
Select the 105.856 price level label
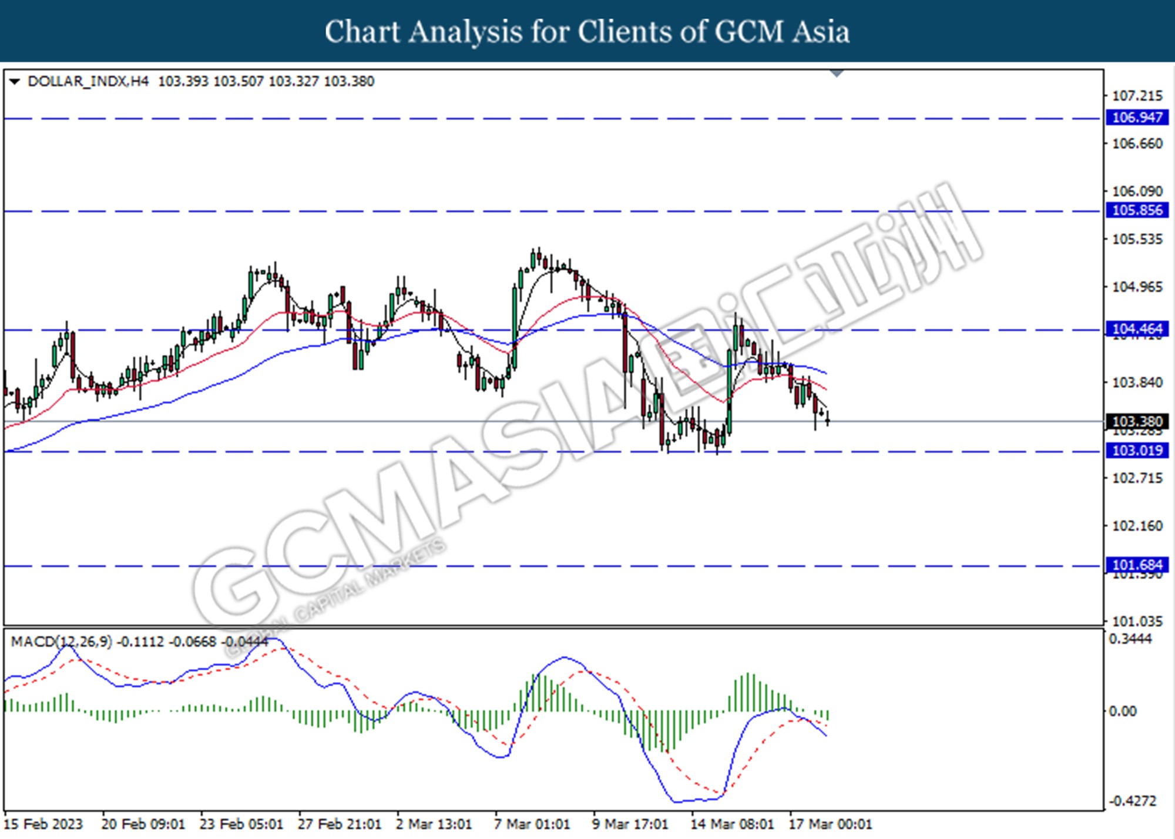point(1137,210)
